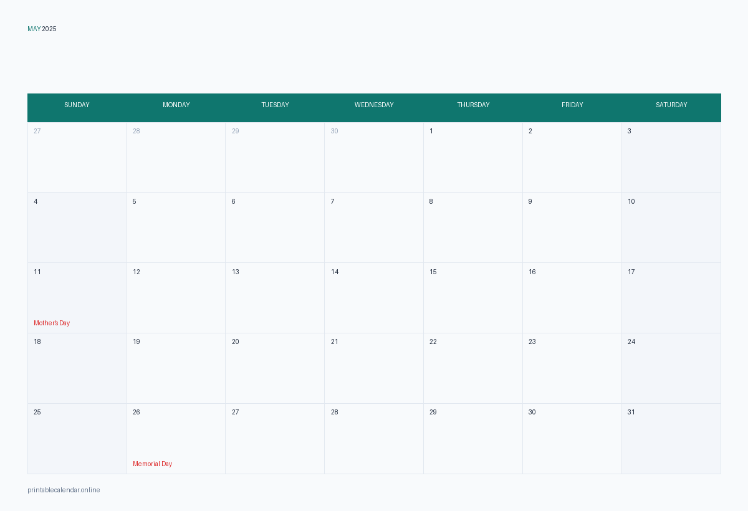Screen dimensions: 748x511
Task: Select date number 21
Action: 335,342
